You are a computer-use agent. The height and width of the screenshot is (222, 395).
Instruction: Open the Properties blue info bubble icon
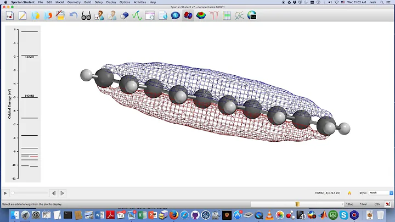pyautogui.click(x=176, y=15)
